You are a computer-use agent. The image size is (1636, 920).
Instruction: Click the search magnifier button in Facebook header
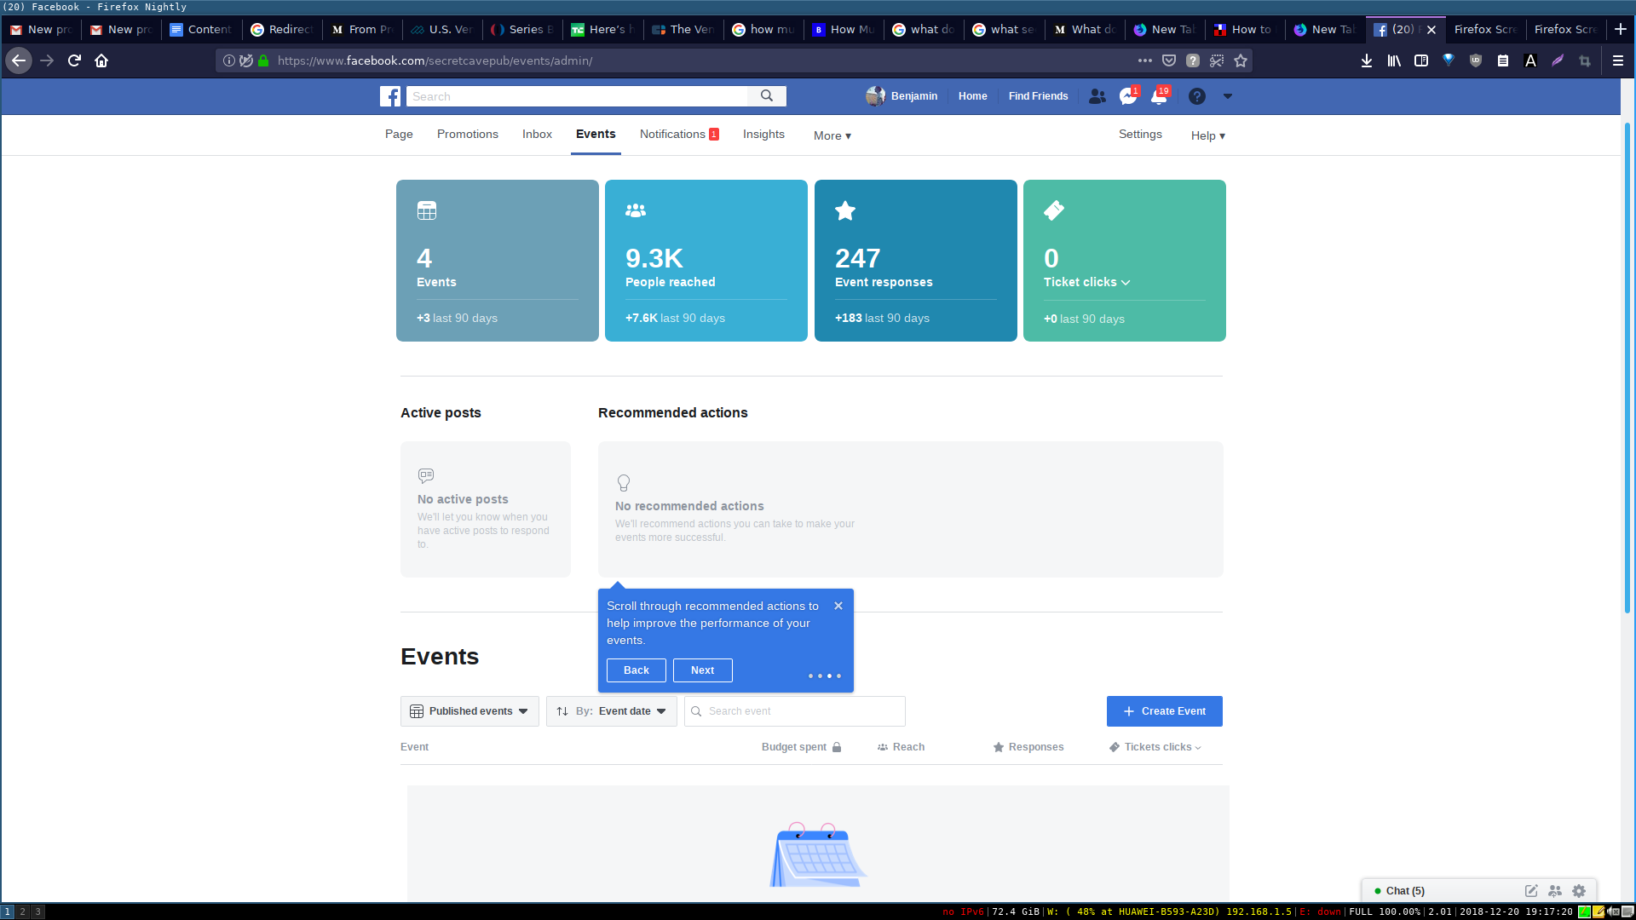767,96
